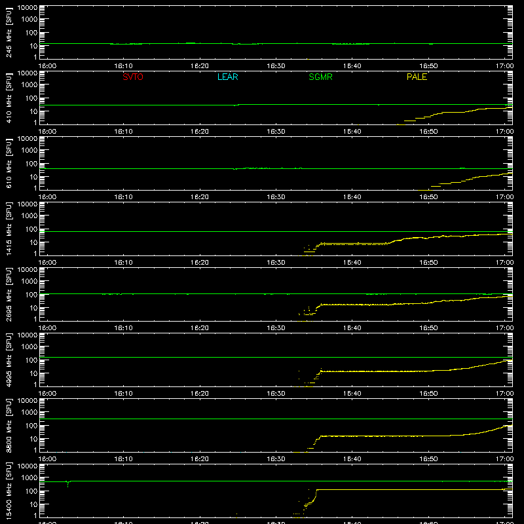The width and height of the screenshot is (524, 524).
Task: Select the 2695 MHz [SFU] axis label
Action: coord(9,294)
